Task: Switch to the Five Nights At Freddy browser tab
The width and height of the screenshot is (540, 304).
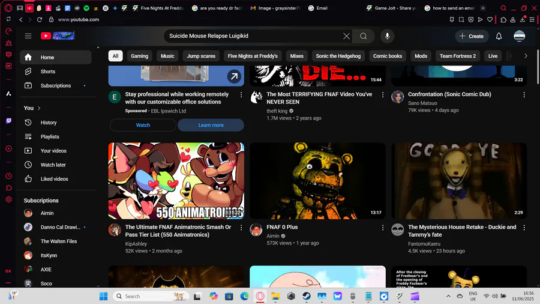Action: [158, 8]
